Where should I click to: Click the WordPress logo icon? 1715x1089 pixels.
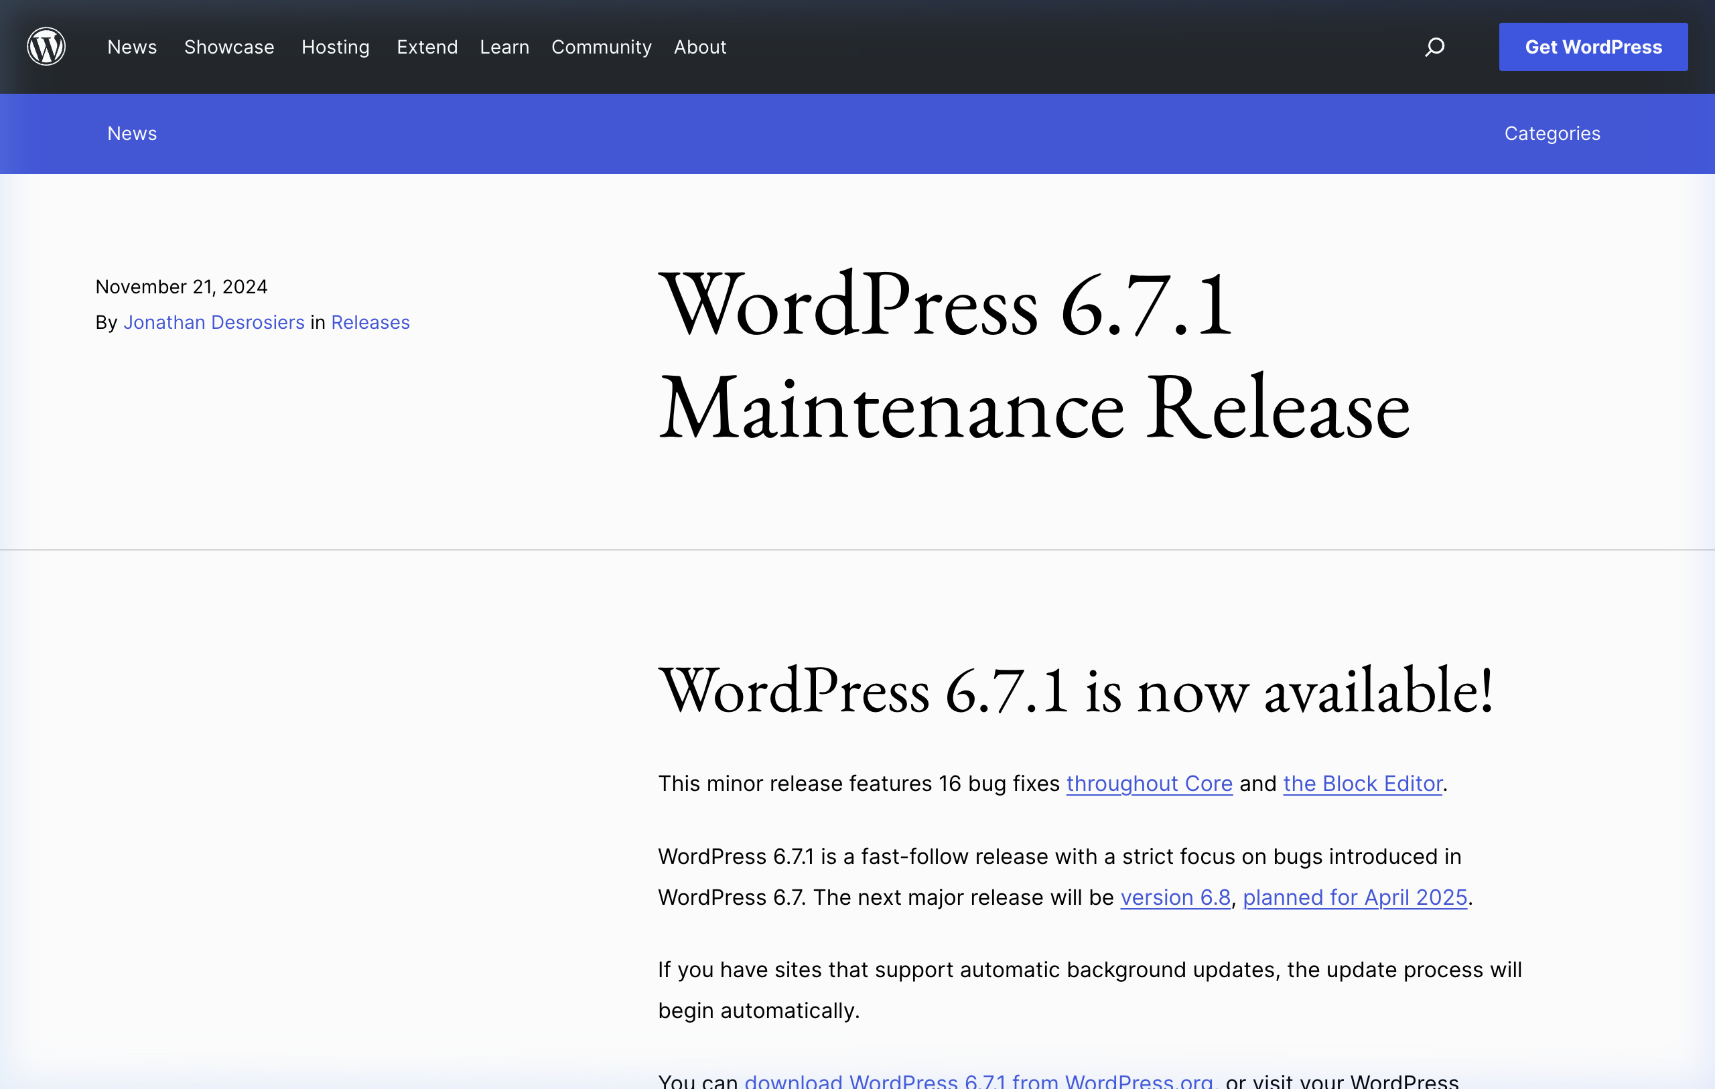[46, 47]
